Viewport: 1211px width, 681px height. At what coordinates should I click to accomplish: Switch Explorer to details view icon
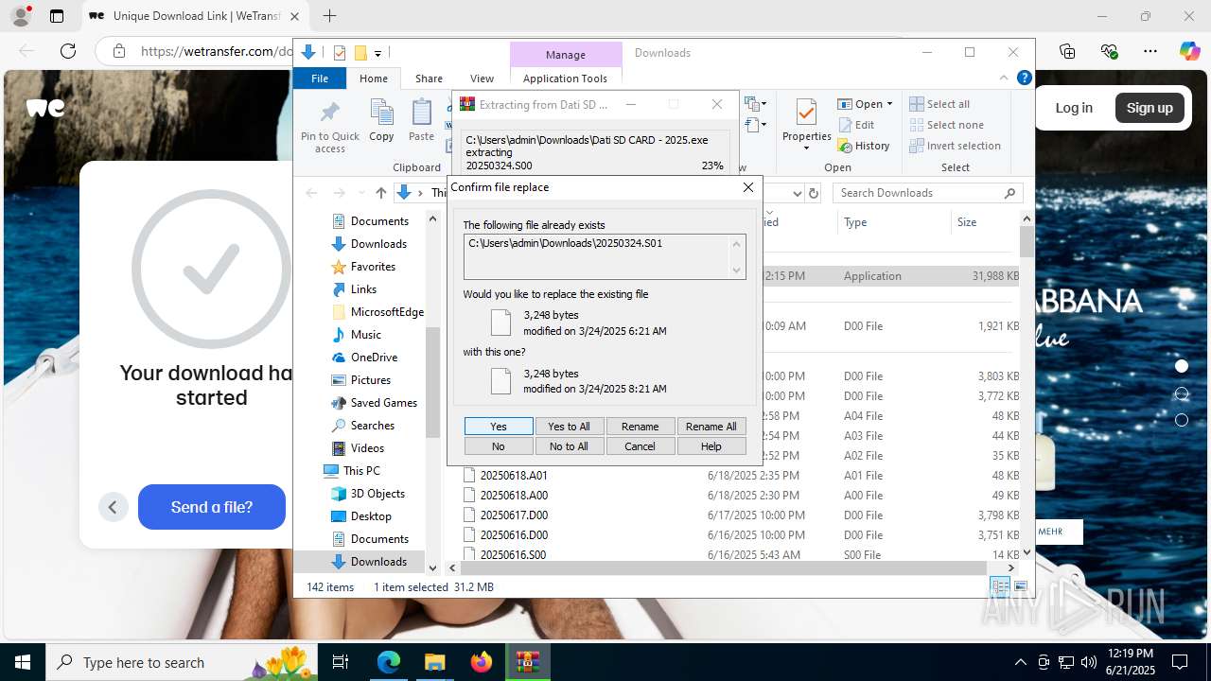click(x=1000, y=587)
